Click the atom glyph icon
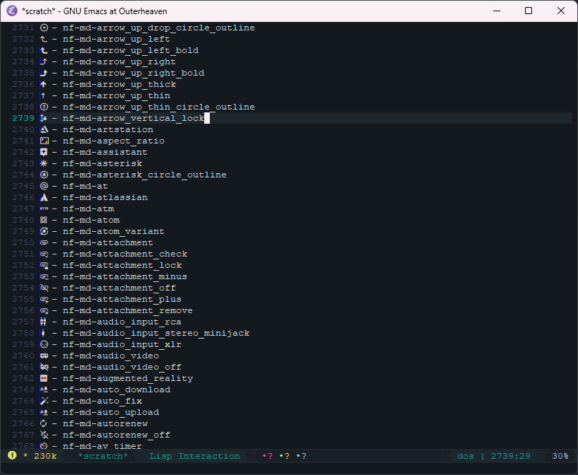This screenshot has height=475, width=578. pyautogui.click(x=44, y=220)
